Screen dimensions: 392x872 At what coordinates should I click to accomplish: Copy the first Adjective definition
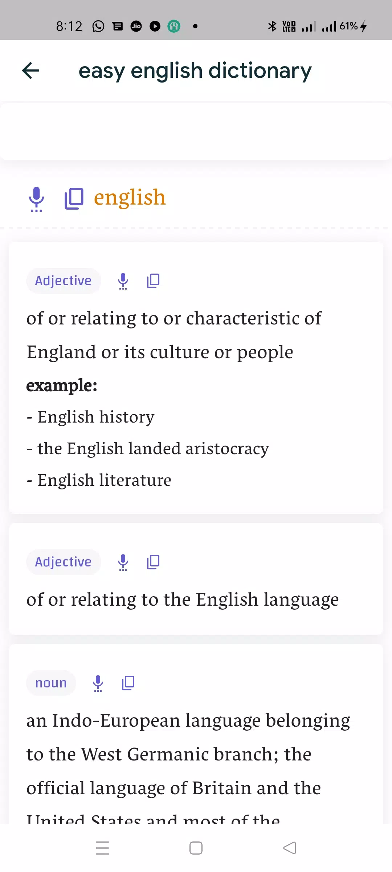(153, 281)
